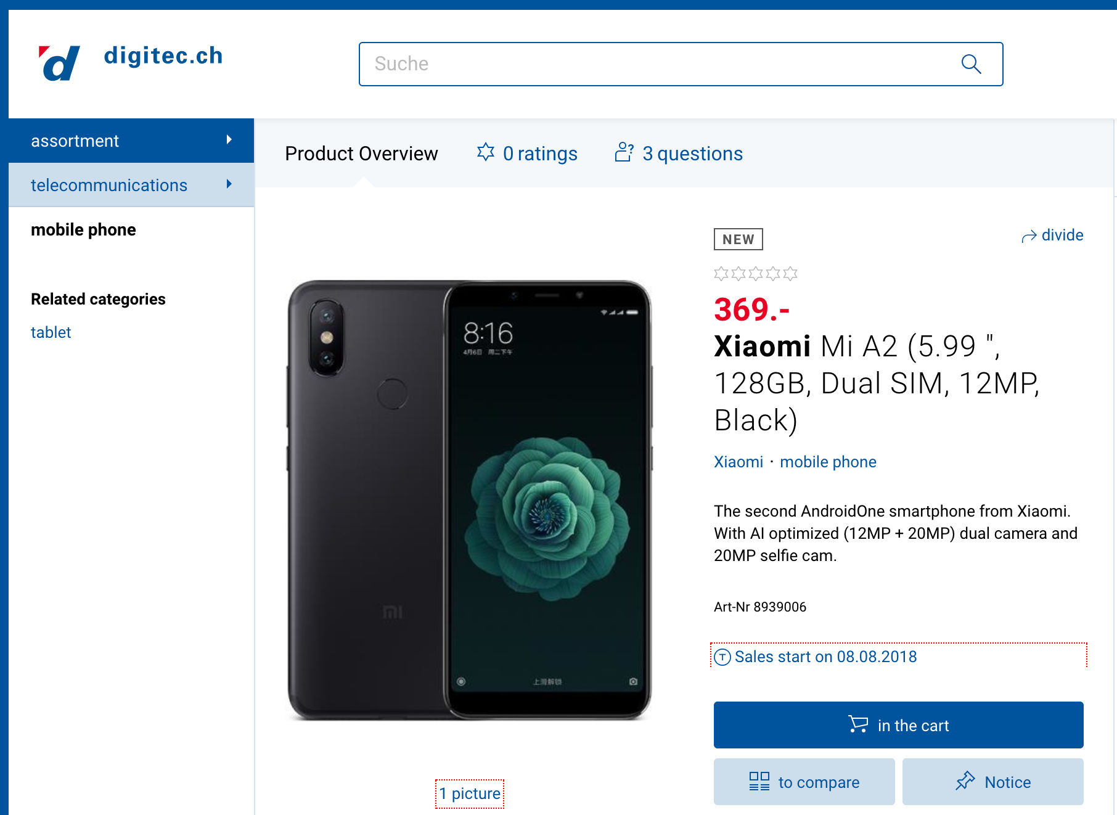
Task: Open the Product Overview tab
Action: [x=361, y=154]
